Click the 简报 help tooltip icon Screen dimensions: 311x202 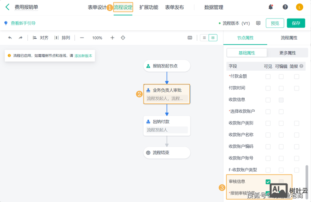coord(301,66)
